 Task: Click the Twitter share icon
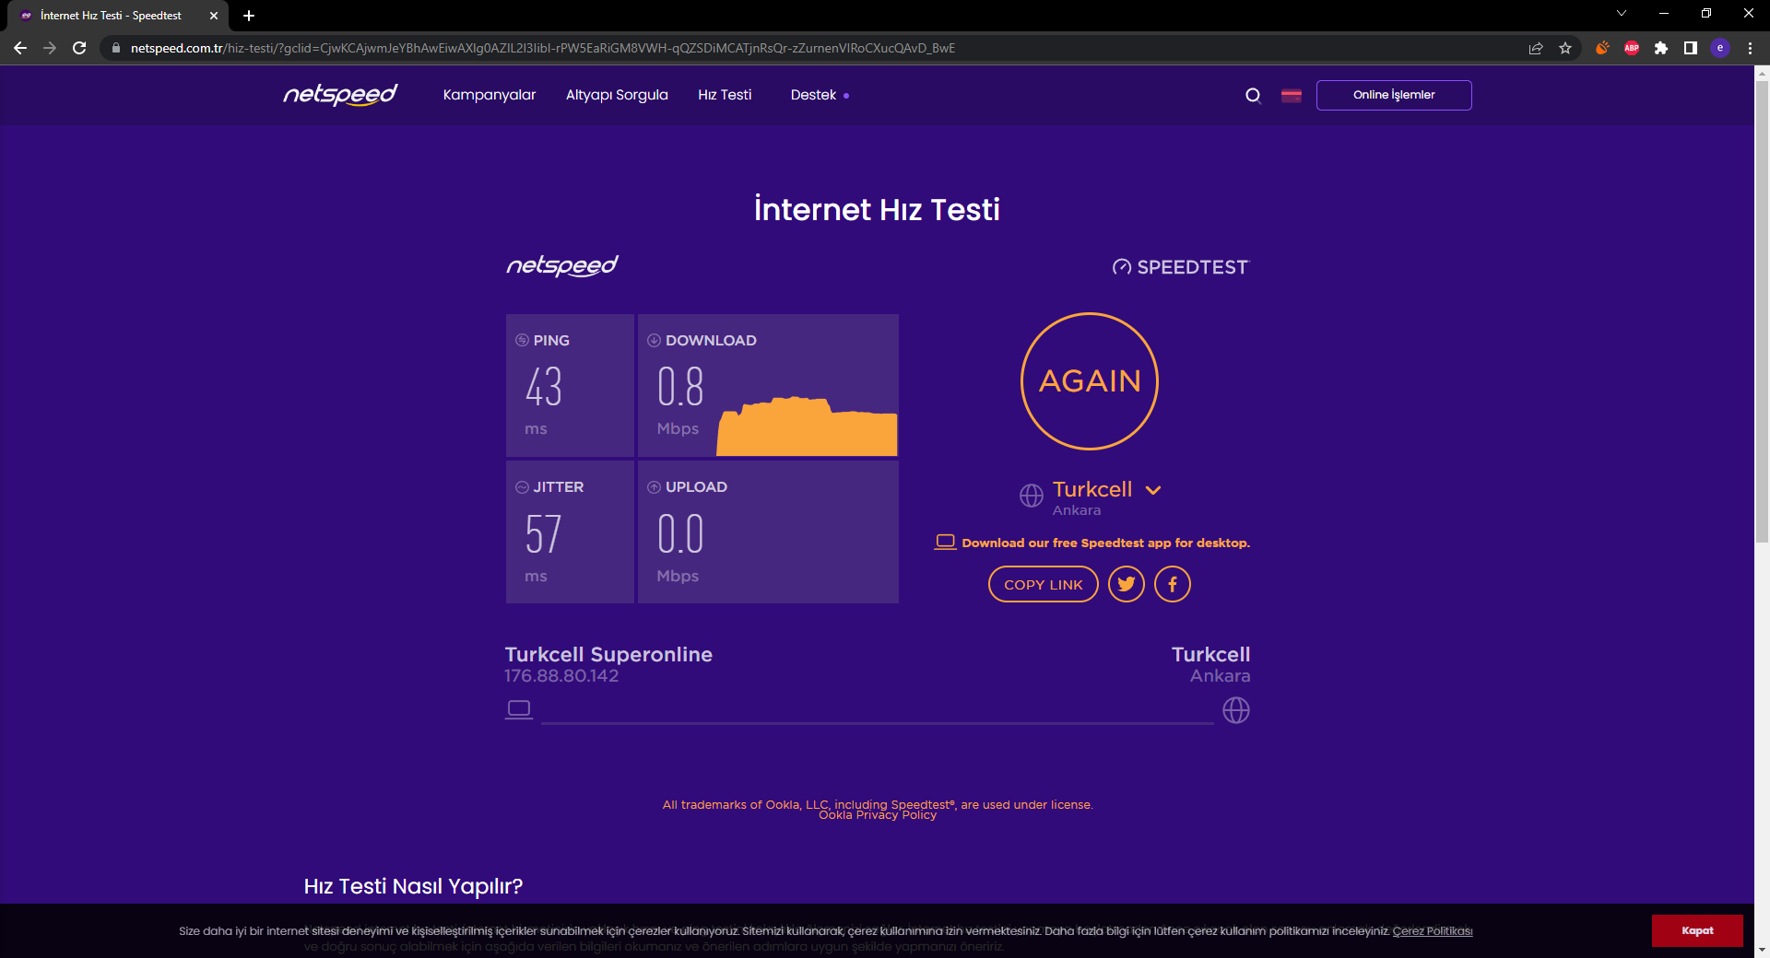click(1127, 584)
